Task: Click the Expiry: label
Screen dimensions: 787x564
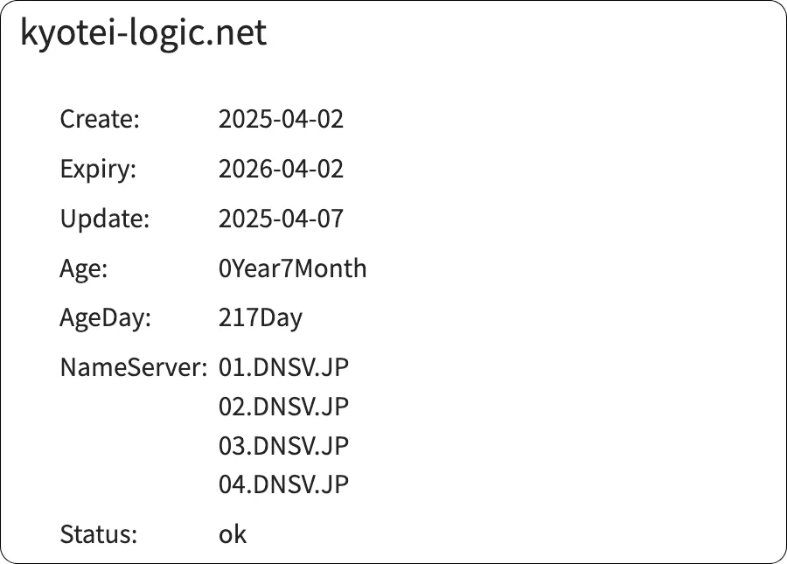Action: (x=98, y=169)
